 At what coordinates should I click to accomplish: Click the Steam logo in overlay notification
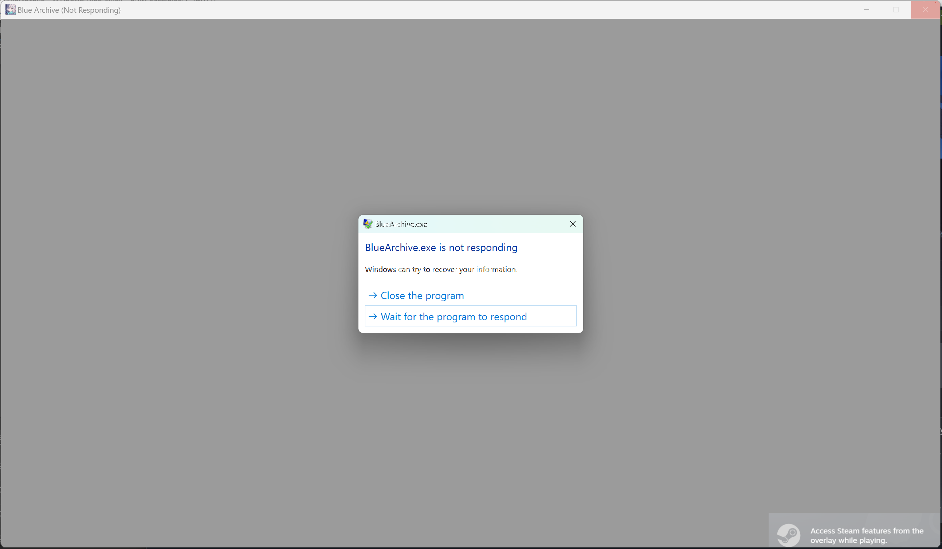coord(788,535)
